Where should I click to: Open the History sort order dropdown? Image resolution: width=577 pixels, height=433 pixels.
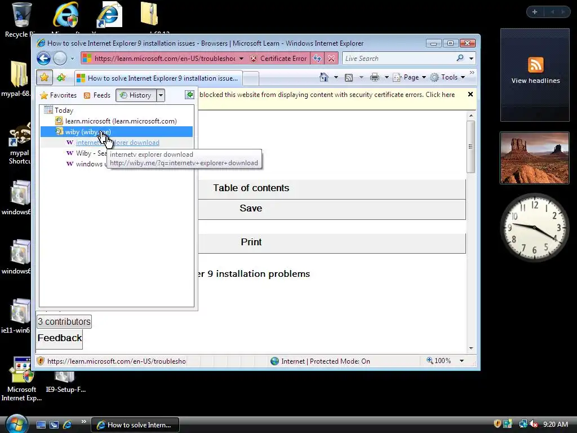161,95
